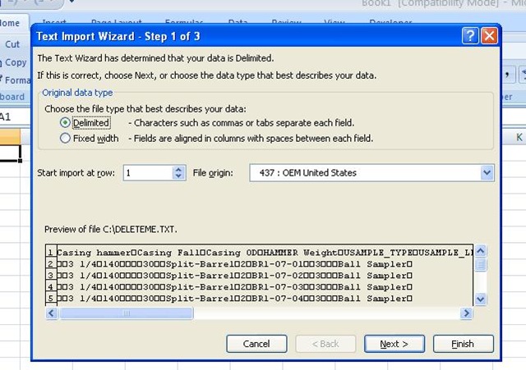Open the File origin dropdown
The height and width of the screenshot is (370, 526).
487,173
